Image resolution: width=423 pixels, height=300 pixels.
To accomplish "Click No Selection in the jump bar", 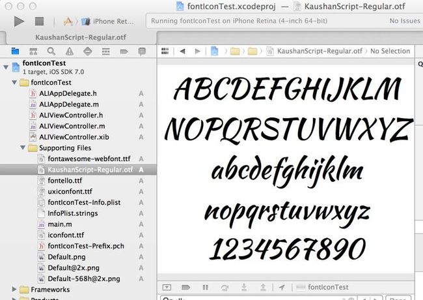I will pyautogui.click(x=390, y=51).
